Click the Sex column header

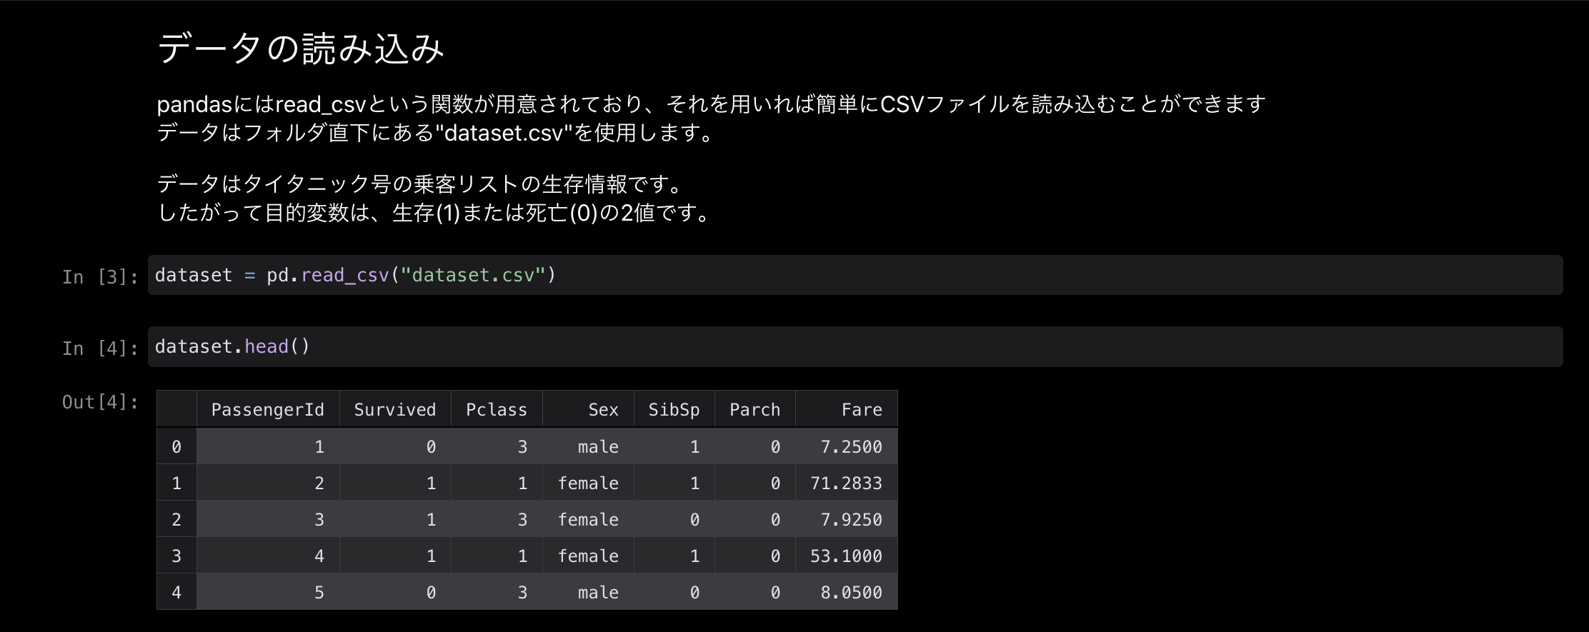[603, 410]
